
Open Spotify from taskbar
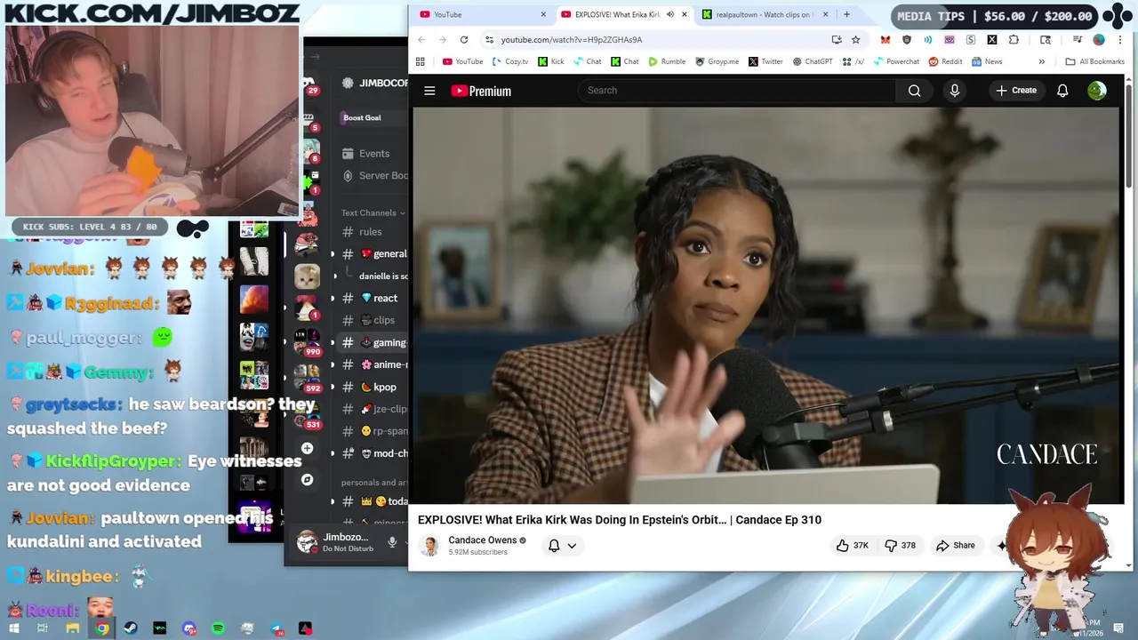pos(218,628)
